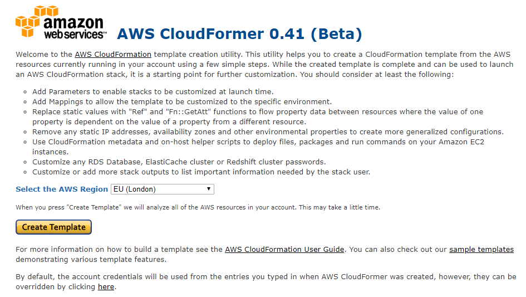The width and height of the screenshot is (526, 297).
Task: Click the AWS CloudFormer 0.41 (Beta) heading
Action: (239, 33)
